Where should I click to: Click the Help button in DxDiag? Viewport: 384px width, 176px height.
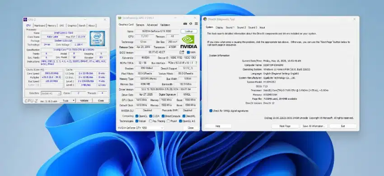click(x=218, y=126)
